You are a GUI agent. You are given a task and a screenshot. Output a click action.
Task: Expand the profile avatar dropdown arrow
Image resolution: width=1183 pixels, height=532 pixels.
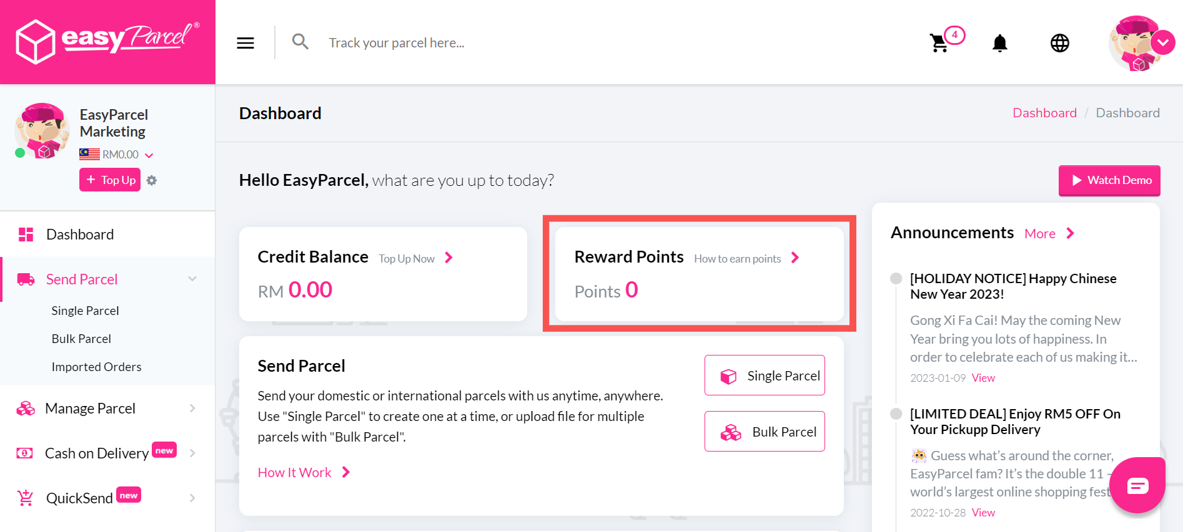coord(1162,43)
